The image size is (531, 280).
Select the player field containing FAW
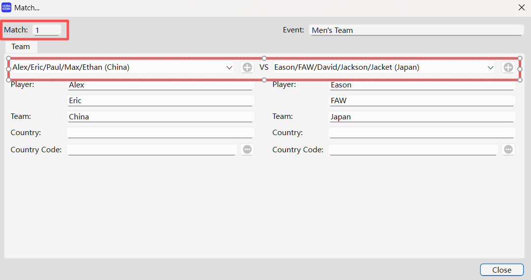(x=421, y=101)
